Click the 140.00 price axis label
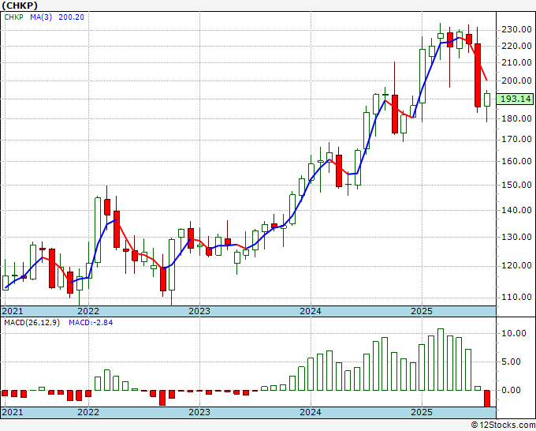 (x=516, y=210)
